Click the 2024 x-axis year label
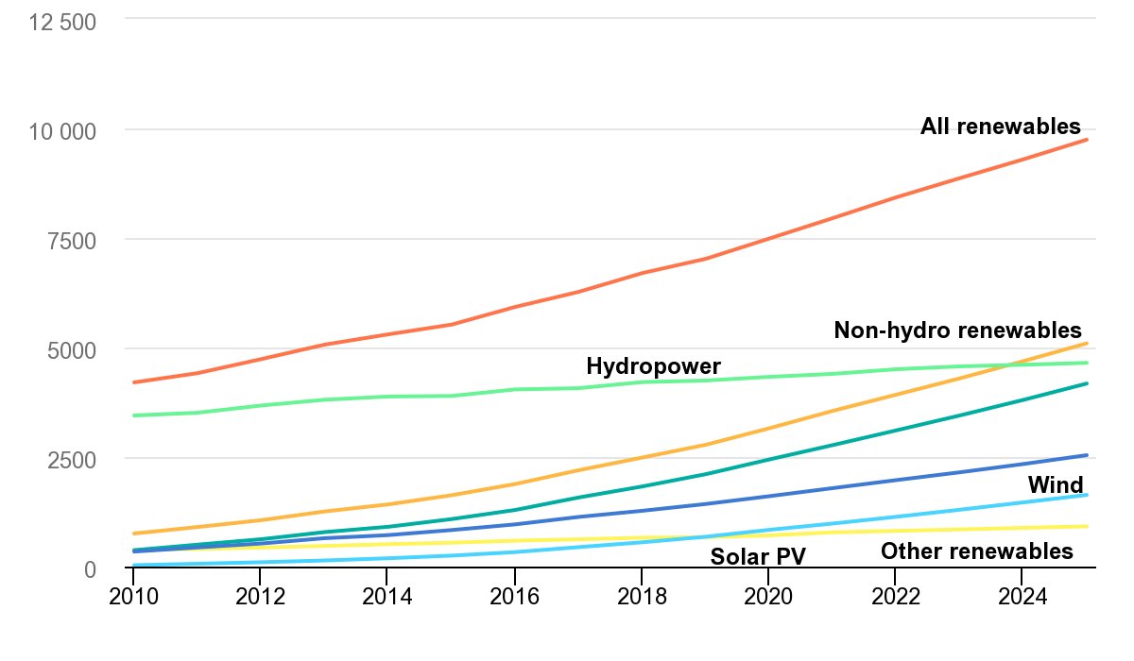1134x661 pixels. pos(1021,596)
